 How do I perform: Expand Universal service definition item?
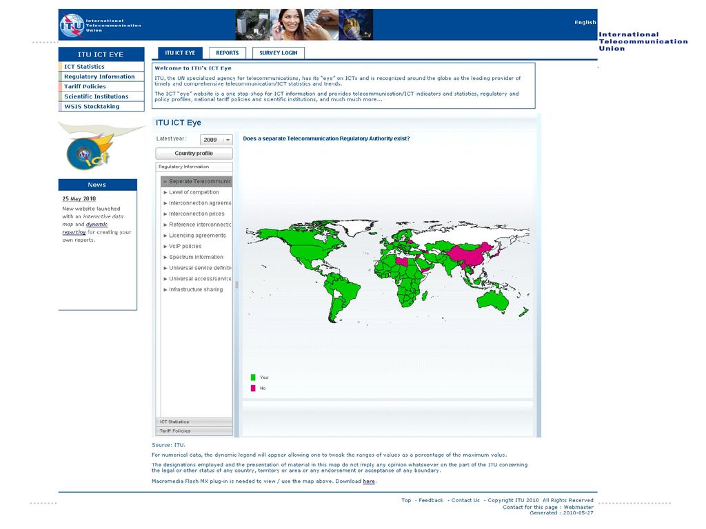(x=197, y=268)
